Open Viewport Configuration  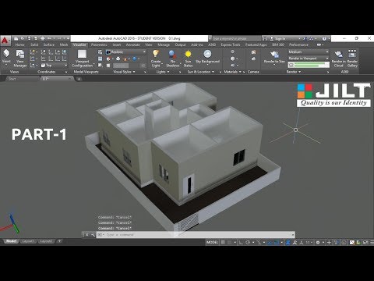point(82,59)
